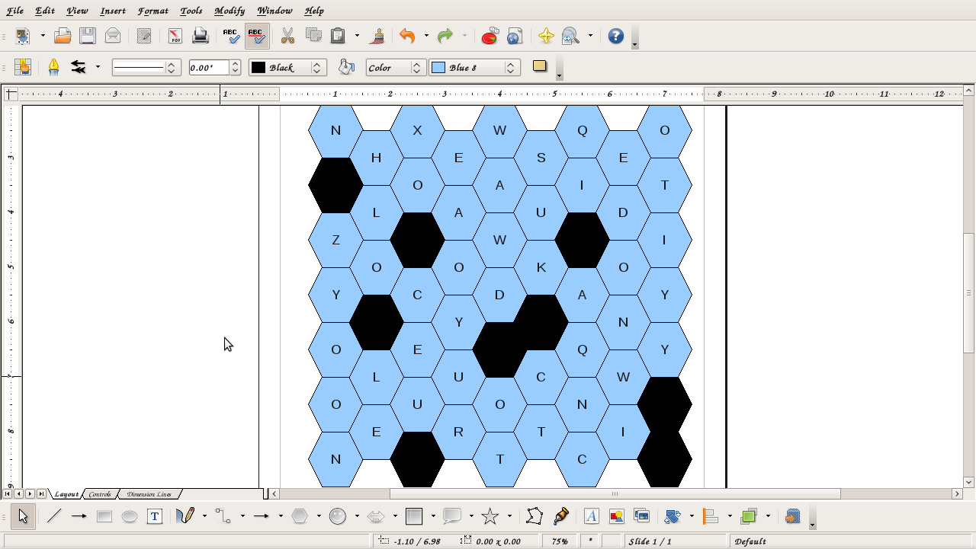Save the document with the floppy icon

point(88,36)
